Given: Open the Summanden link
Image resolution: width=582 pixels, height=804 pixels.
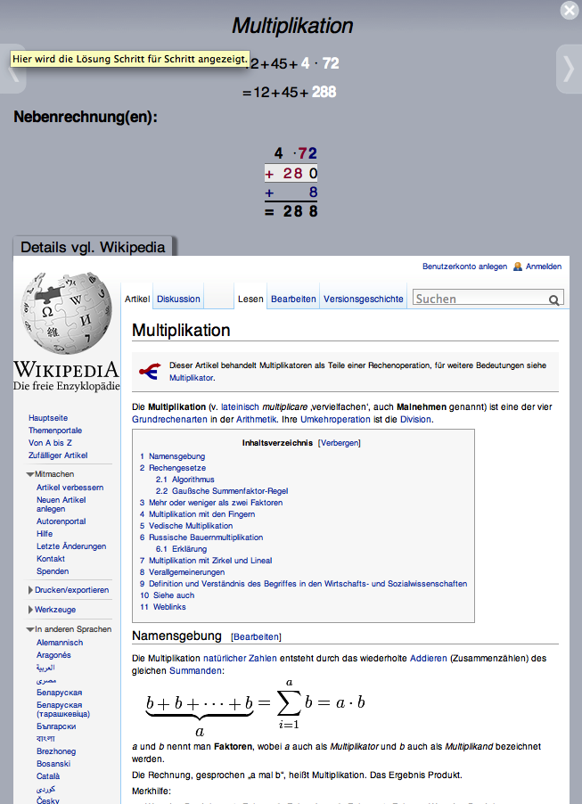Looking at the screenshot, I should click(x=195, y=670).
